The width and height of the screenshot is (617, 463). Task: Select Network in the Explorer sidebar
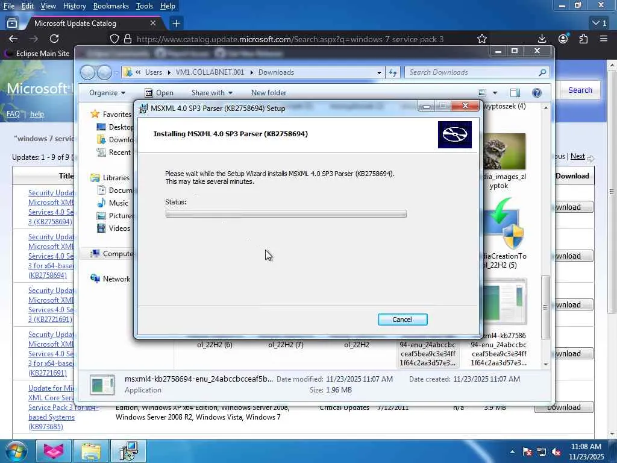coord(116,279)
